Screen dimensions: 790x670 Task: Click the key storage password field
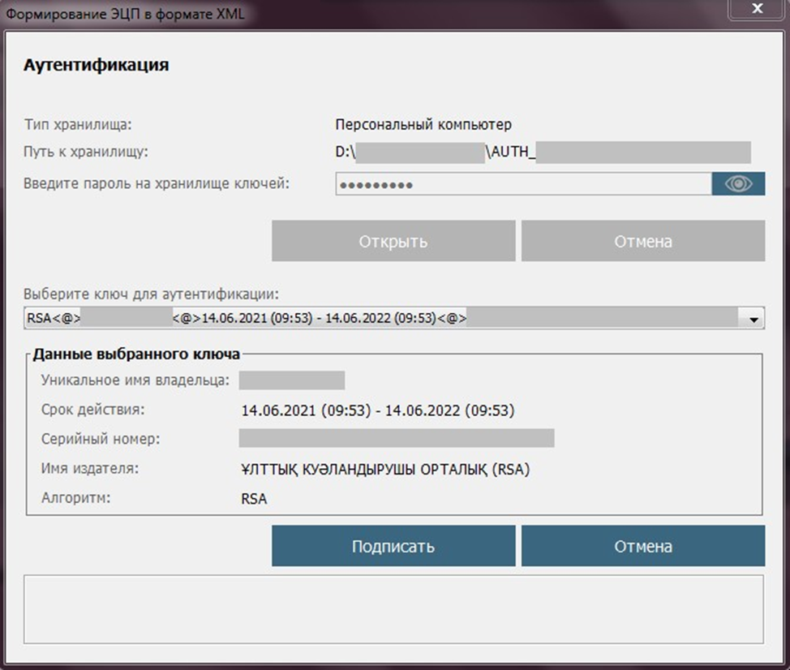(x=523, y=185)
